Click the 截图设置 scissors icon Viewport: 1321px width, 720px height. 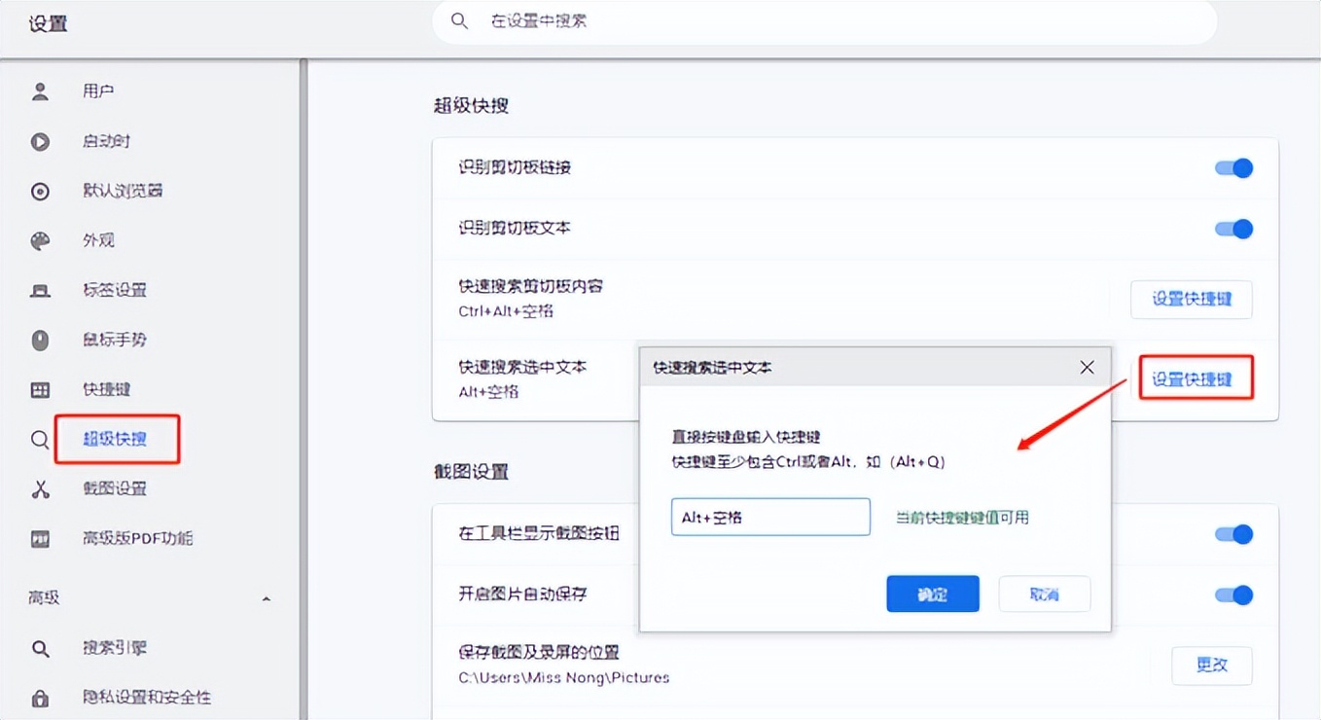pos(40,489)
